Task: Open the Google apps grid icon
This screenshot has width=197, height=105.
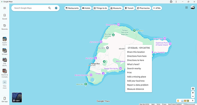Action: pos(186,7)
